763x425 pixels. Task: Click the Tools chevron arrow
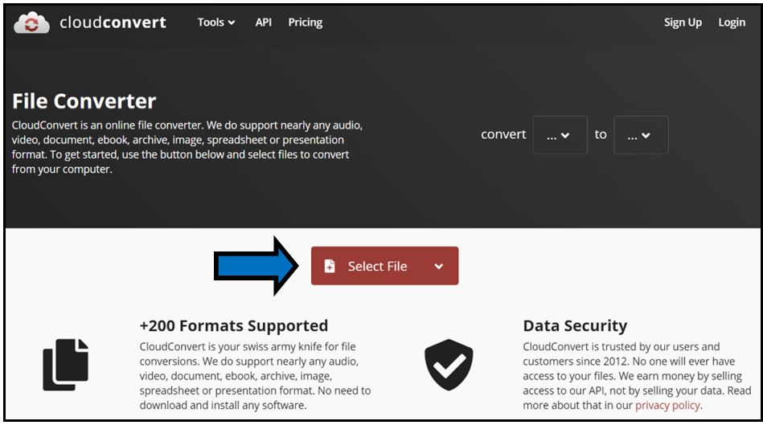[x=232, y=22]
